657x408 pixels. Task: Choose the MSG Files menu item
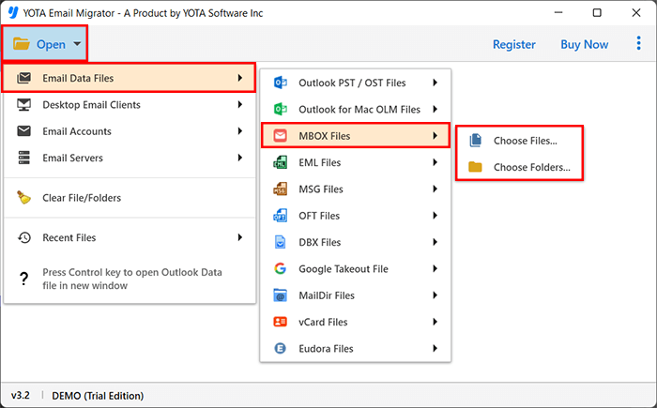coord(356,189)
